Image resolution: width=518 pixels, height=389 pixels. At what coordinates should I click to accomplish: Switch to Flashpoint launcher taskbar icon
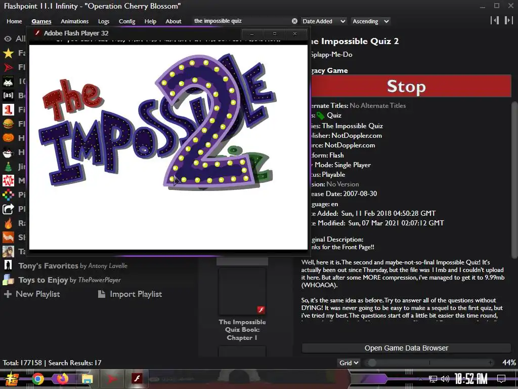tap(112, 379)
